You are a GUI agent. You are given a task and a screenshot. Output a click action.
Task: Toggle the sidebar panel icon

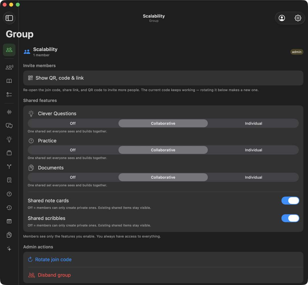click(9, 18)
